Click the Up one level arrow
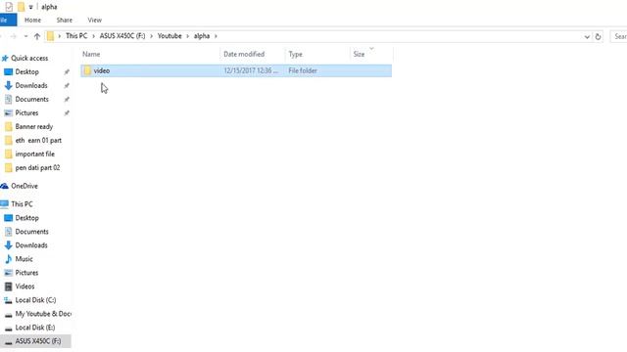 click(x=37, y=36)
